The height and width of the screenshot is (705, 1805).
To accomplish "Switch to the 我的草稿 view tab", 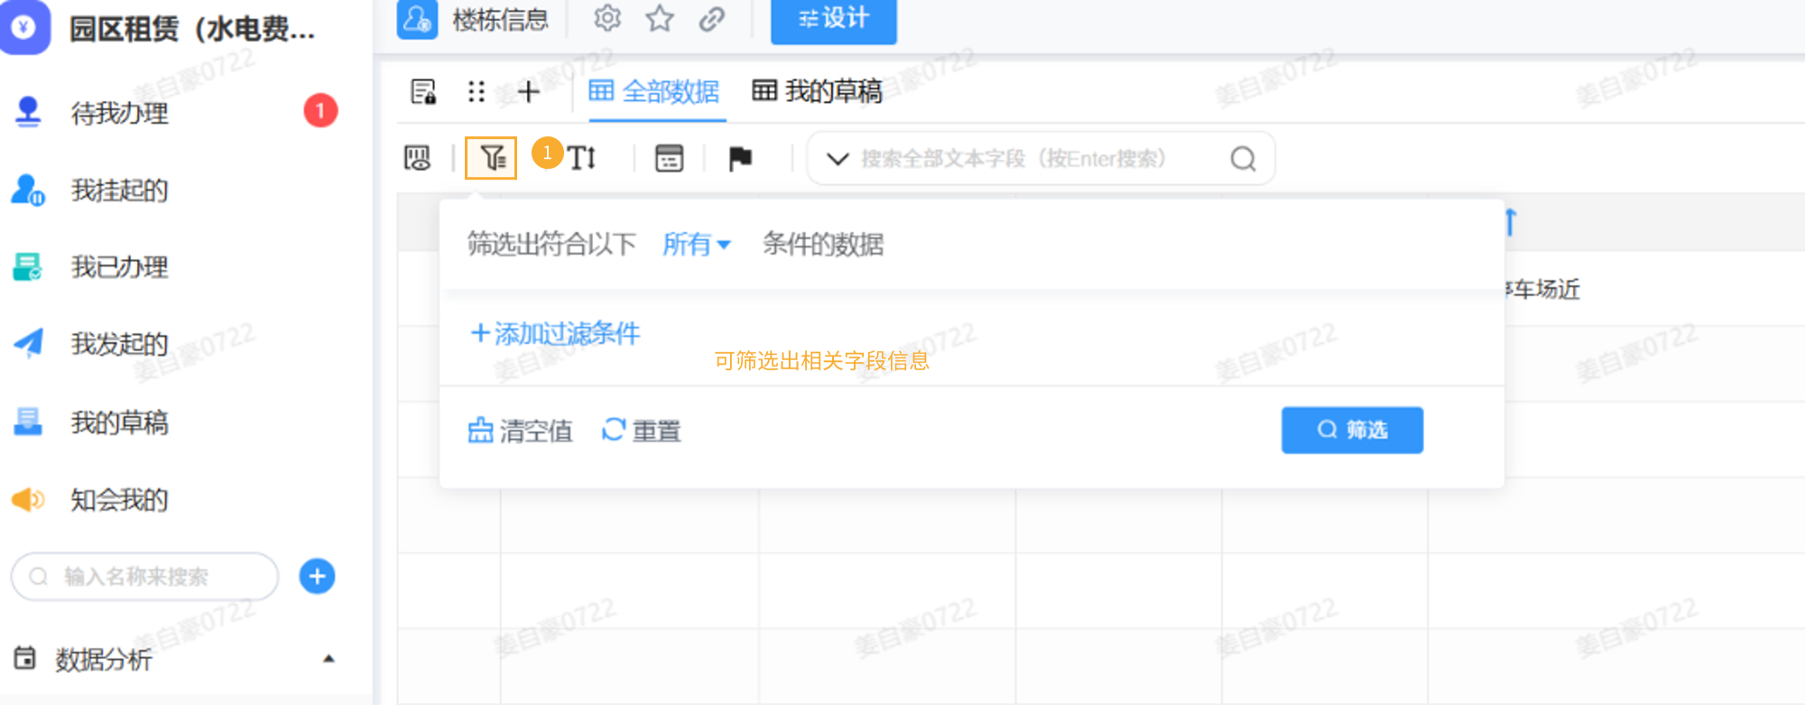I will point(817,91).
